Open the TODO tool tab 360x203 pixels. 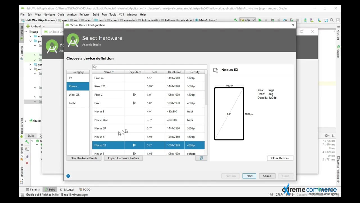click(85, 189)
